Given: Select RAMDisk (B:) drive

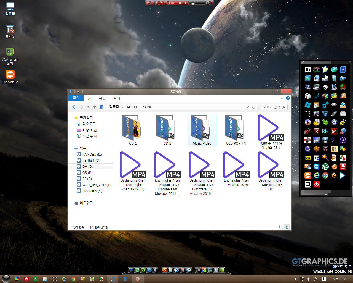Looking at the screenshot, I should (x=92, y=154).
